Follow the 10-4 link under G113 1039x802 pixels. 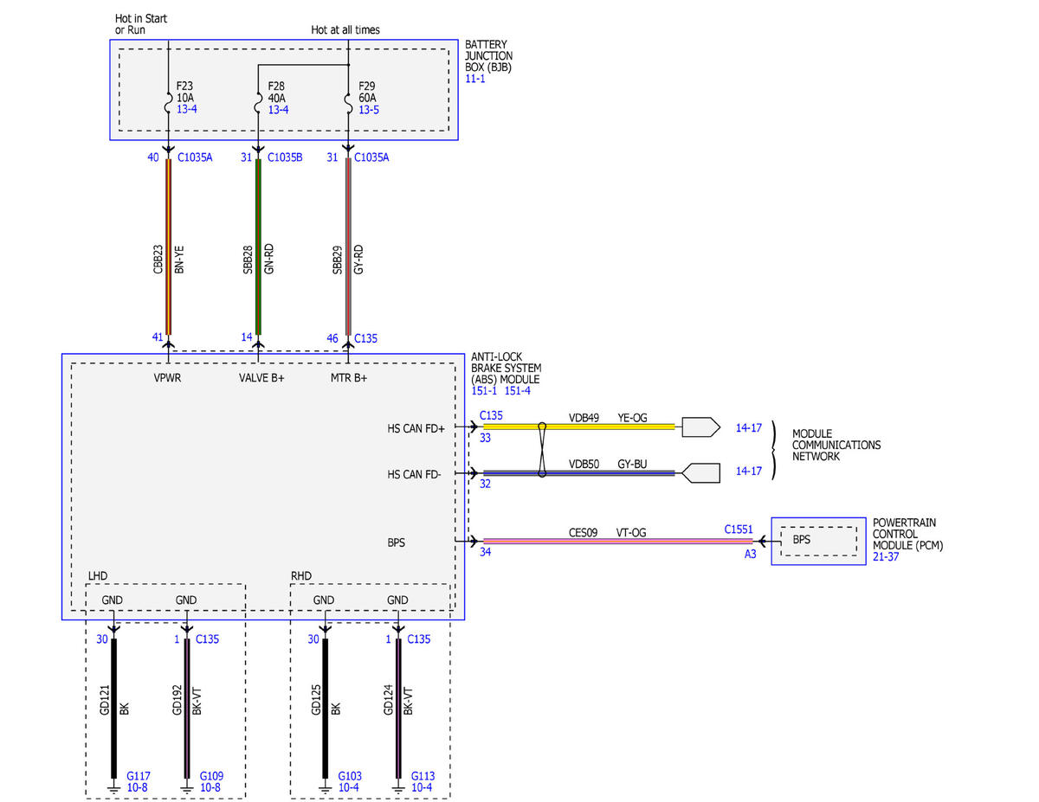click(x=421, y=788)
